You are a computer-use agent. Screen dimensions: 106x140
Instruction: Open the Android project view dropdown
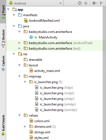point(35,3)
